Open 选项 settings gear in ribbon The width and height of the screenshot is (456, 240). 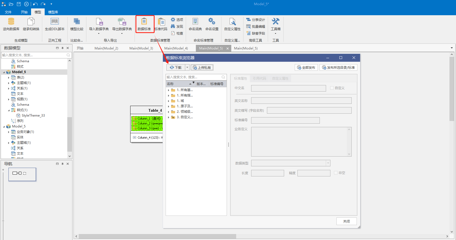pos(177,20)
